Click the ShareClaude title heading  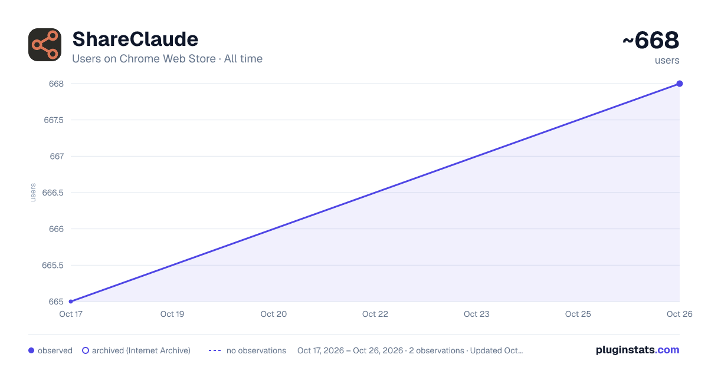coord(135,39)
